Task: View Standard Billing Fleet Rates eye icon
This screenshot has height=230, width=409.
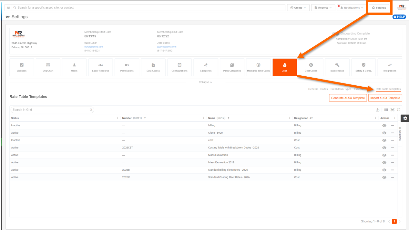Action: (x=384, y=170)
